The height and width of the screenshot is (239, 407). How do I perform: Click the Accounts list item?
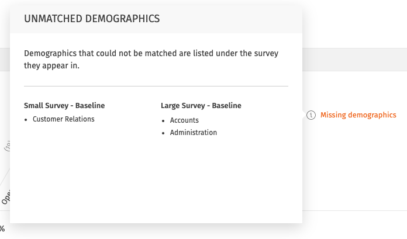[184, 120]
